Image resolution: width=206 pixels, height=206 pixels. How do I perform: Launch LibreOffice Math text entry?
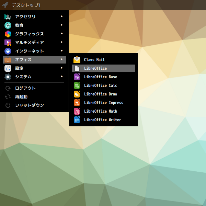[101, 111]
